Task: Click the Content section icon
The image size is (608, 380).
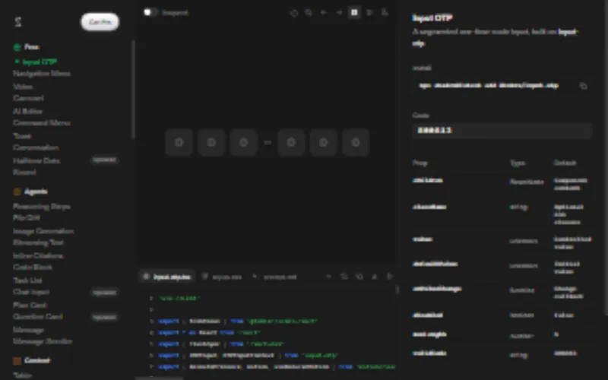Action: 17,361
